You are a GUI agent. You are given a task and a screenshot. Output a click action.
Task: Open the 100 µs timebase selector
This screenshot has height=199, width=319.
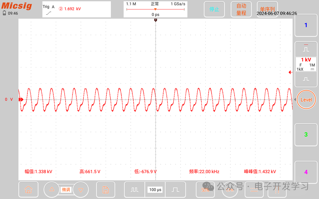point(155,190)
